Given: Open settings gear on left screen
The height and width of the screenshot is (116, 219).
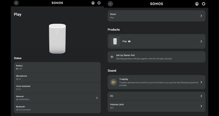Looking at the screenshot, I should (x=99, y=3).
